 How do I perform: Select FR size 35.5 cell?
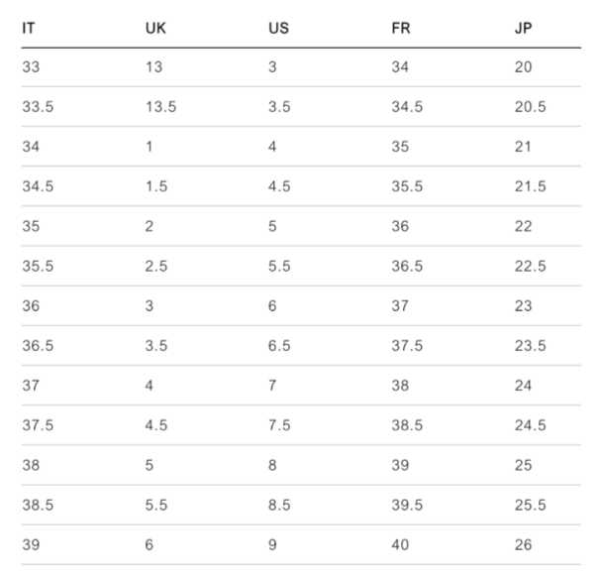[407, 186]
